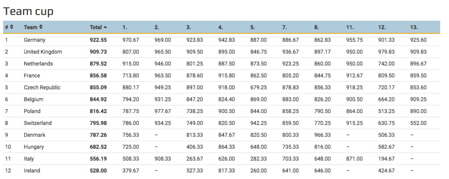Select the Germany team name
The width and height of the screenshot is (449, 179).
(35, 40)
